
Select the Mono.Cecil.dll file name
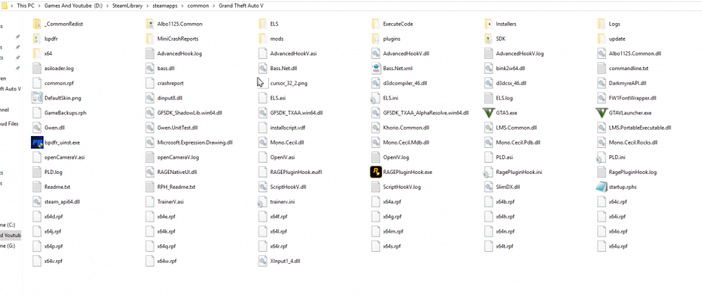click(x=287, y=142)
